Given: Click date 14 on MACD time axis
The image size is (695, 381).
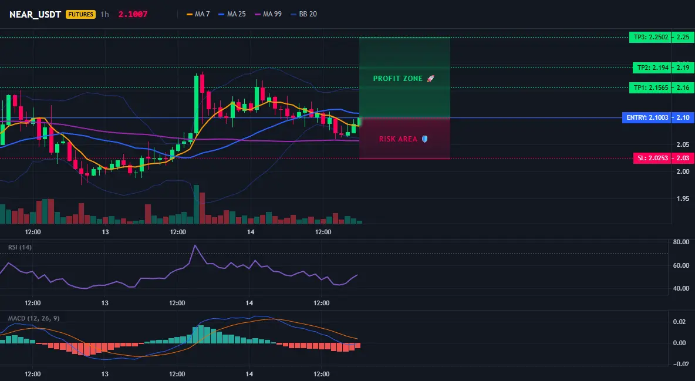Looking at the screenshot, I should click(249, 375).
